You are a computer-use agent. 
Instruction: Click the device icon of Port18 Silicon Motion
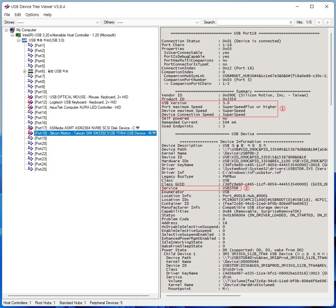30,133
